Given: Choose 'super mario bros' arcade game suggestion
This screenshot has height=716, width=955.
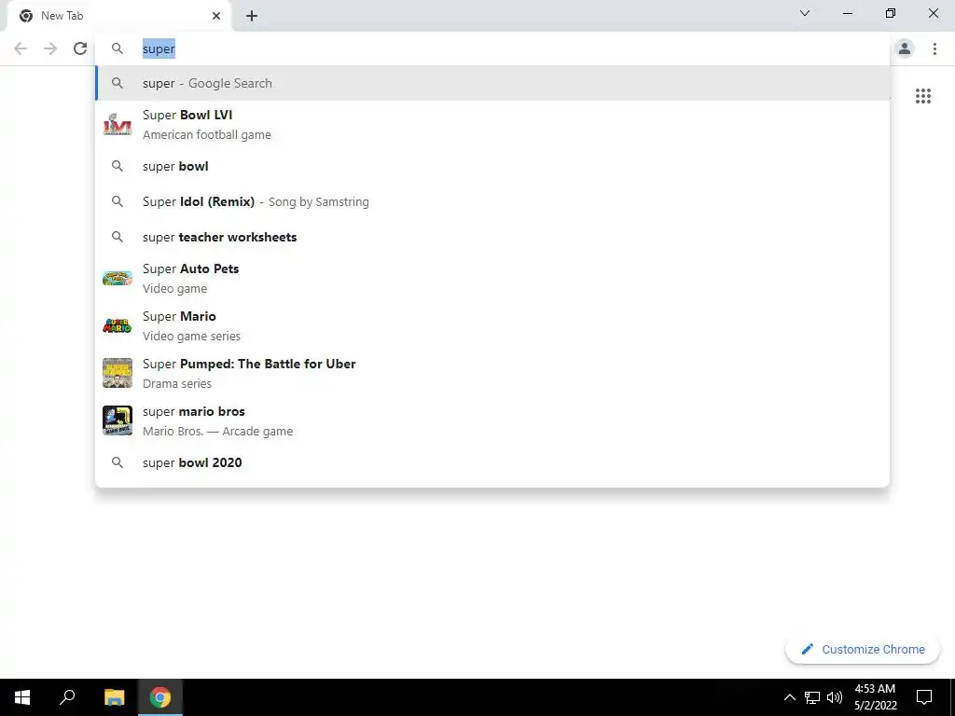Looking at the screenshot, I should [492, 420].
